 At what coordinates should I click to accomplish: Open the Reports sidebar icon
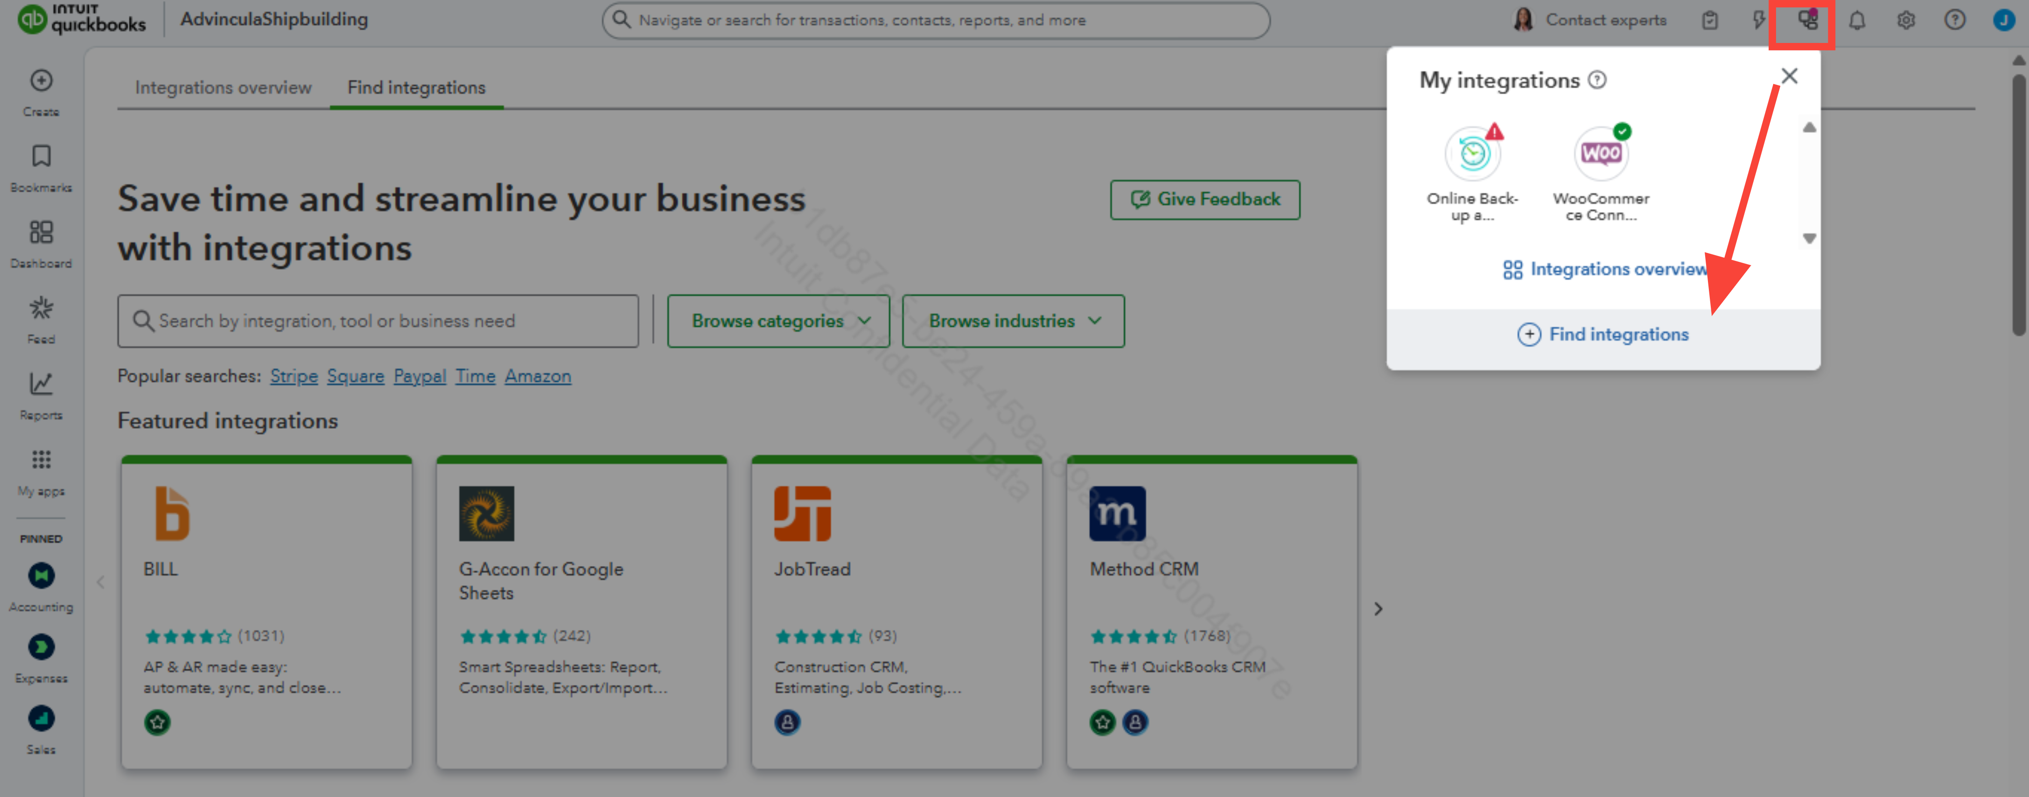coord(41,385)
